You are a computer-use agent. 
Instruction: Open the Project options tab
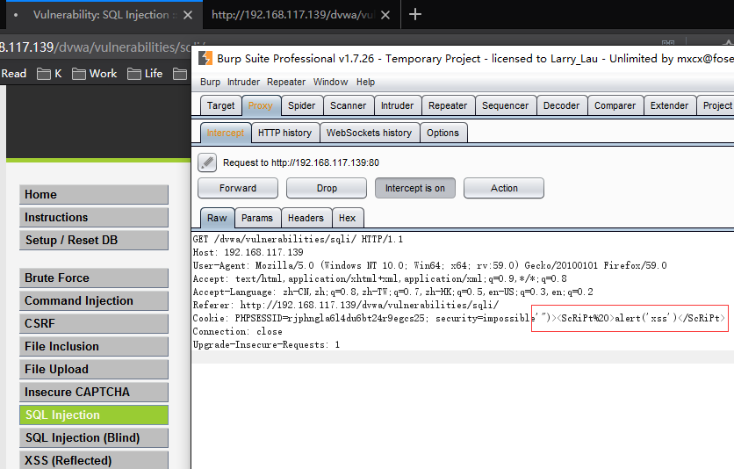click(x=716, y=105)
